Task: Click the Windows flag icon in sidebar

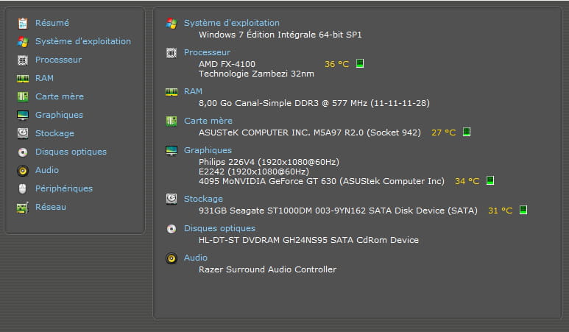Action: coord(22,42)
